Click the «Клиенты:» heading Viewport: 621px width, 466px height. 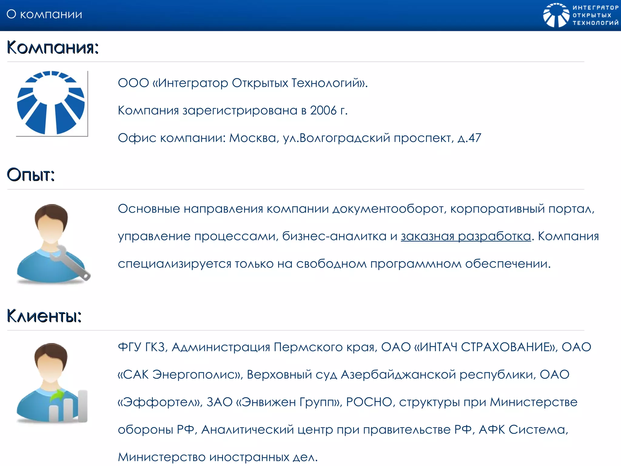44,316
